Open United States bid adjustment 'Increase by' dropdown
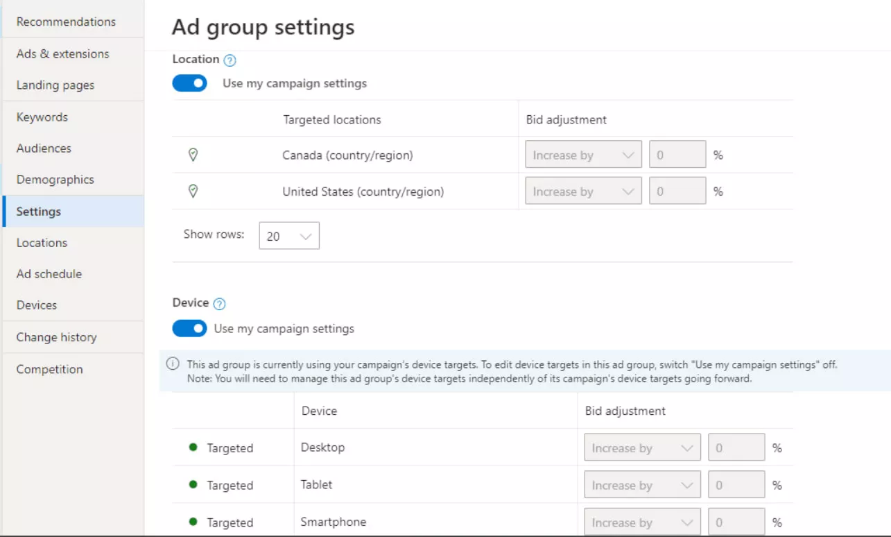The width and height of the screenshot is (891, 537). [x=583, y=191]
